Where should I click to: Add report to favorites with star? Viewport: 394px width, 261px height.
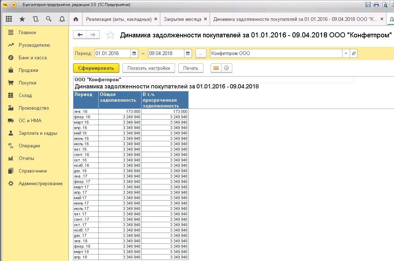(110, 35)
